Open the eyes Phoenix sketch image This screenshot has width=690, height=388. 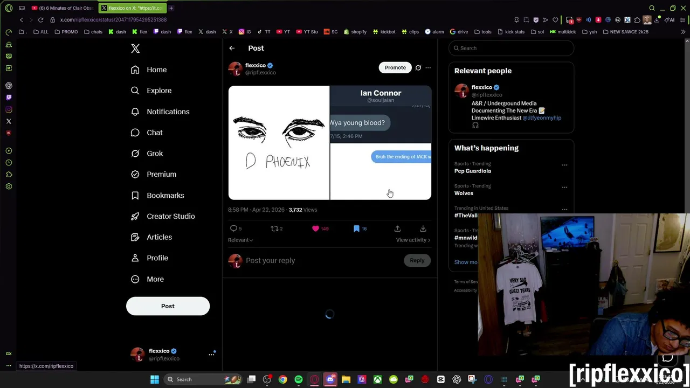(x=279, y=143)
